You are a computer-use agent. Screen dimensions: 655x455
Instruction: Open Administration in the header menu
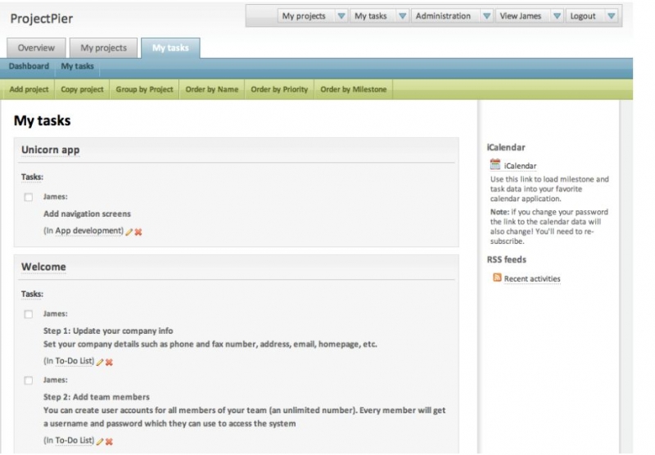443,16
